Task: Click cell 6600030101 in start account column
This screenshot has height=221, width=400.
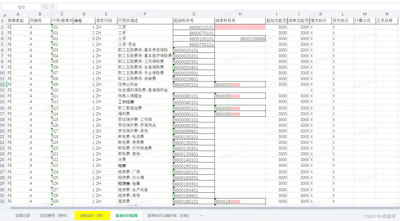Action: tap(194, 84)
